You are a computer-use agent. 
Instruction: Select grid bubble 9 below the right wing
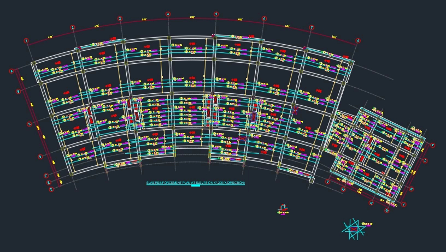pos(328,182)
